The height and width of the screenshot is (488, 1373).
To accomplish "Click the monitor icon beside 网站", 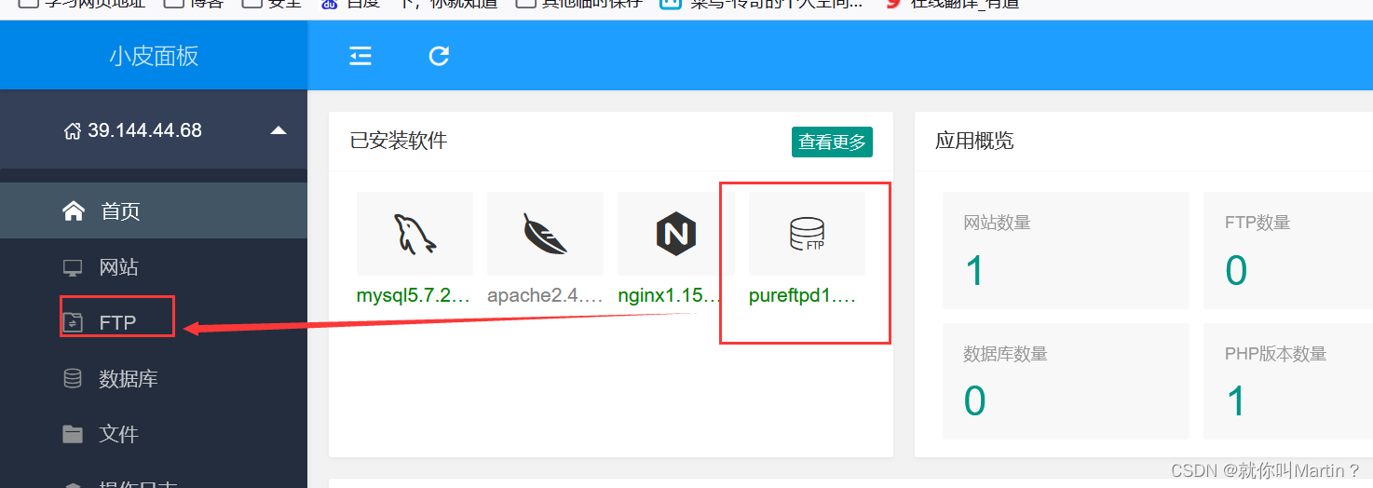I will tap(73, 268).
